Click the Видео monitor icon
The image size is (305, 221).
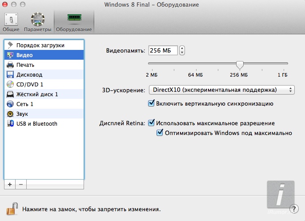coord(10,55)
